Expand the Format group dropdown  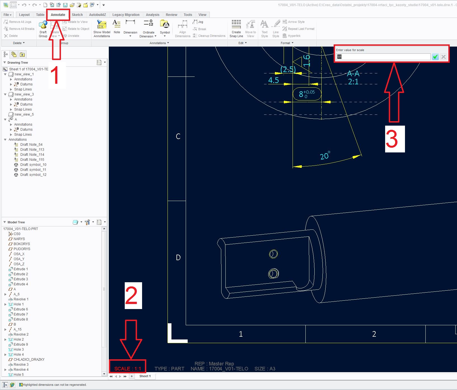pos(287,43)
